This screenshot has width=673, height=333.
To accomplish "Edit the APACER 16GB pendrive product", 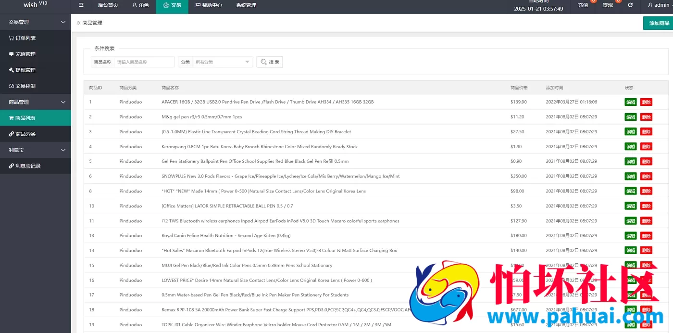I will coord(631,102).
